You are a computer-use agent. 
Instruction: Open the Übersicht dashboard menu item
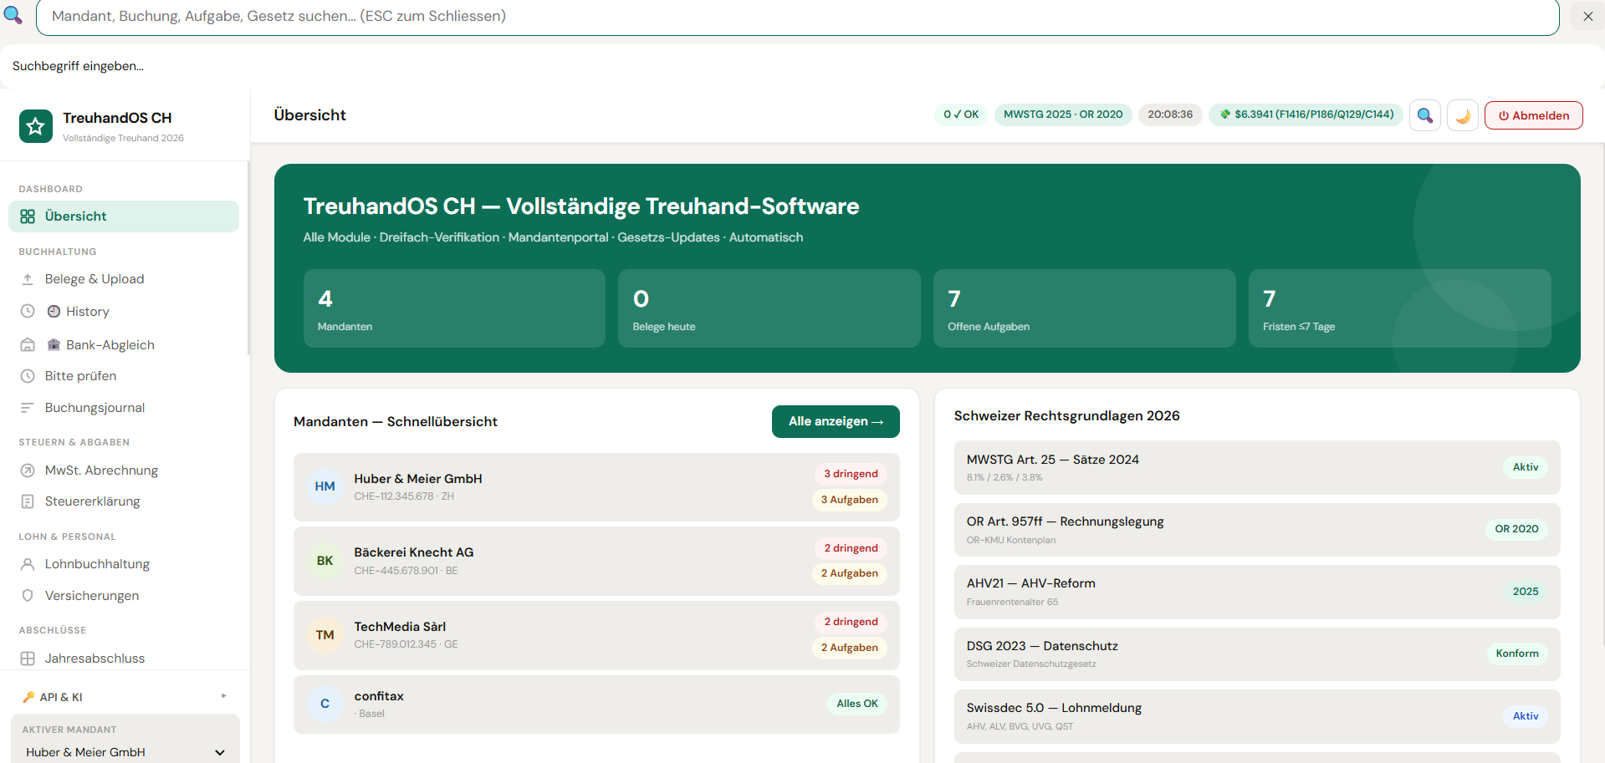click(124, 216)
